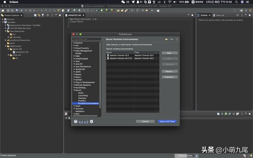Select first Apache Tomcat v9.0 runtime row
This screenshot has height=158, width=253.
click(x=133, y=55)
